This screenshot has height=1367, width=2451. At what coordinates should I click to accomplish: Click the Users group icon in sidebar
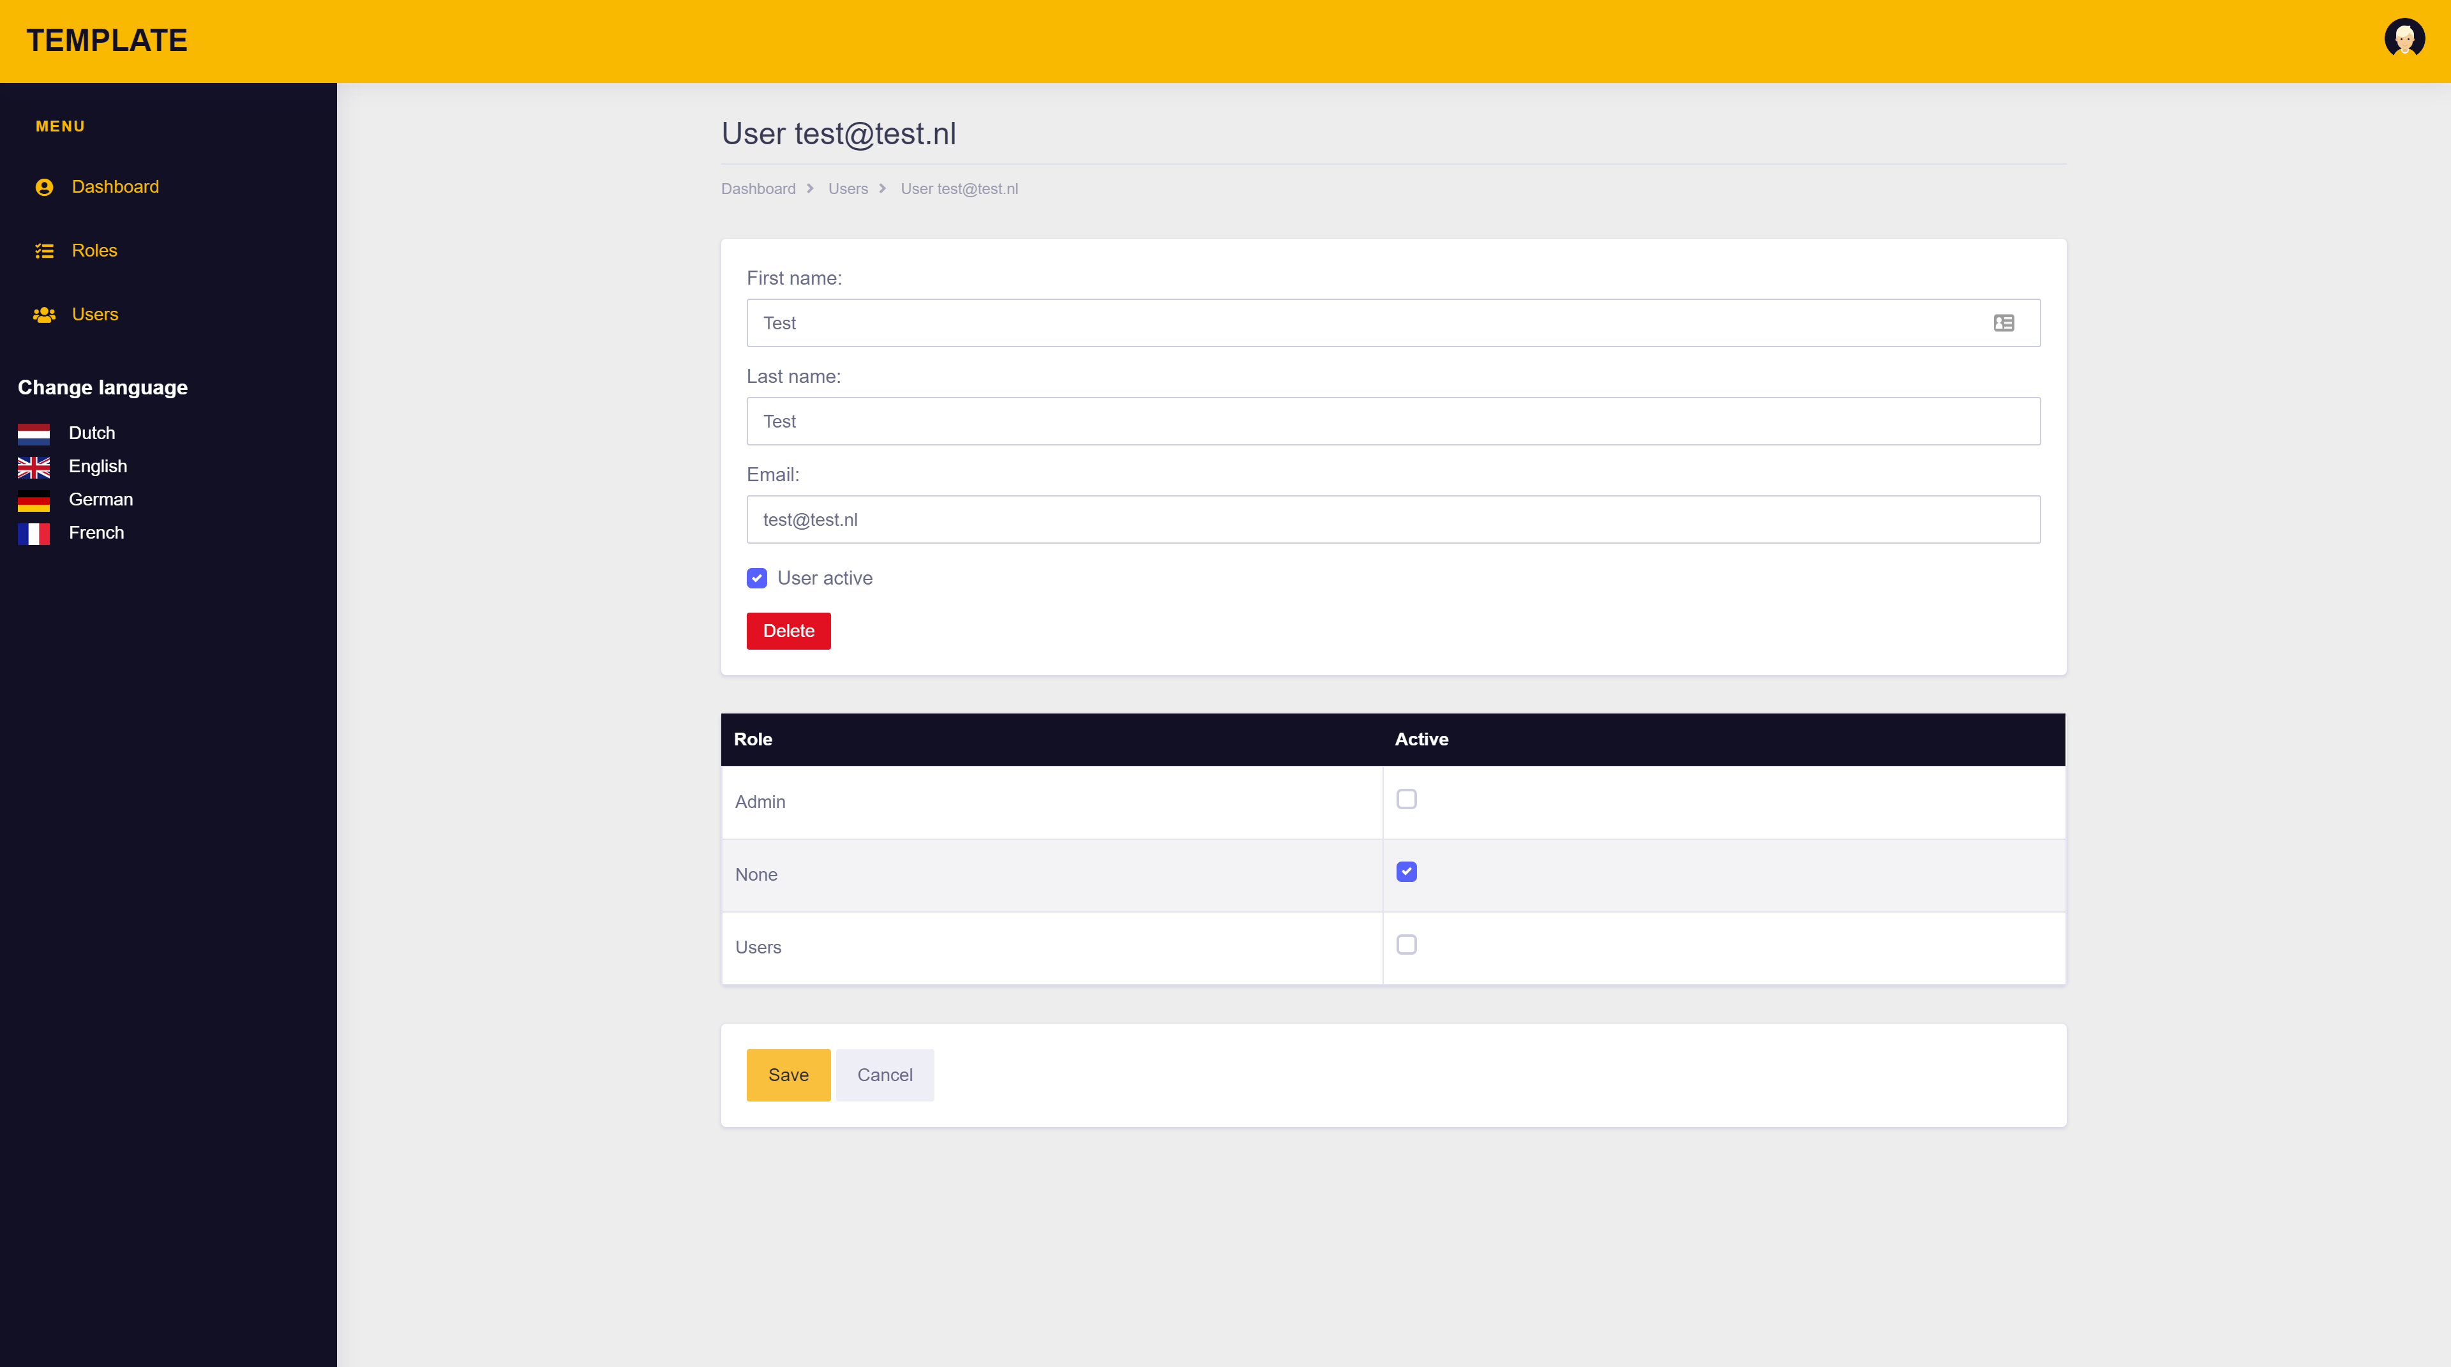click(x=44, y=315)
